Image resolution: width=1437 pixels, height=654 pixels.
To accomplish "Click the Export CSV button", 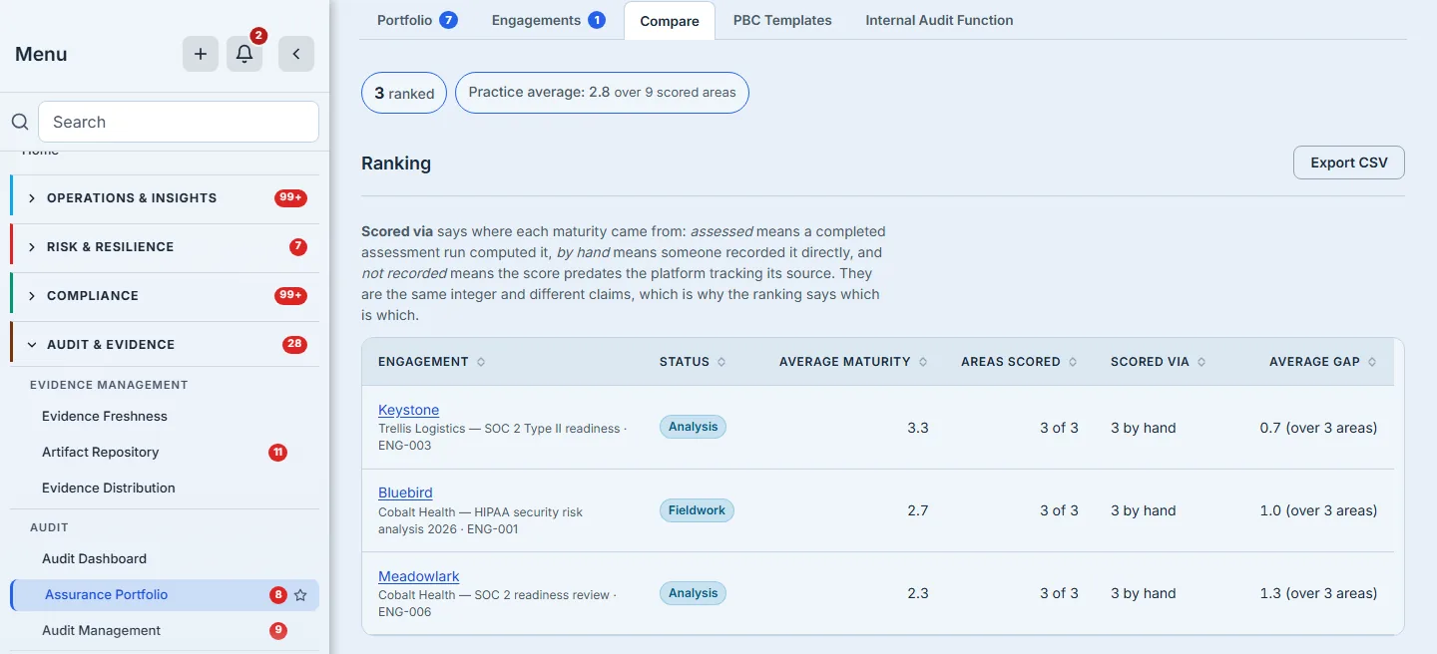I will click(x=1349, y=163).
